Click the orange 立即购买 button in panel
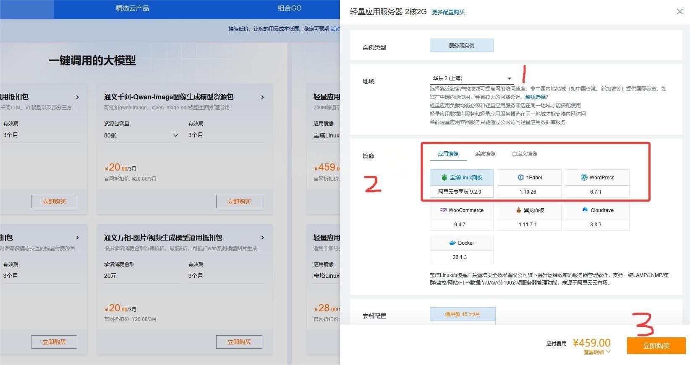This screenshot has height=365, width=690. (656, 346)
